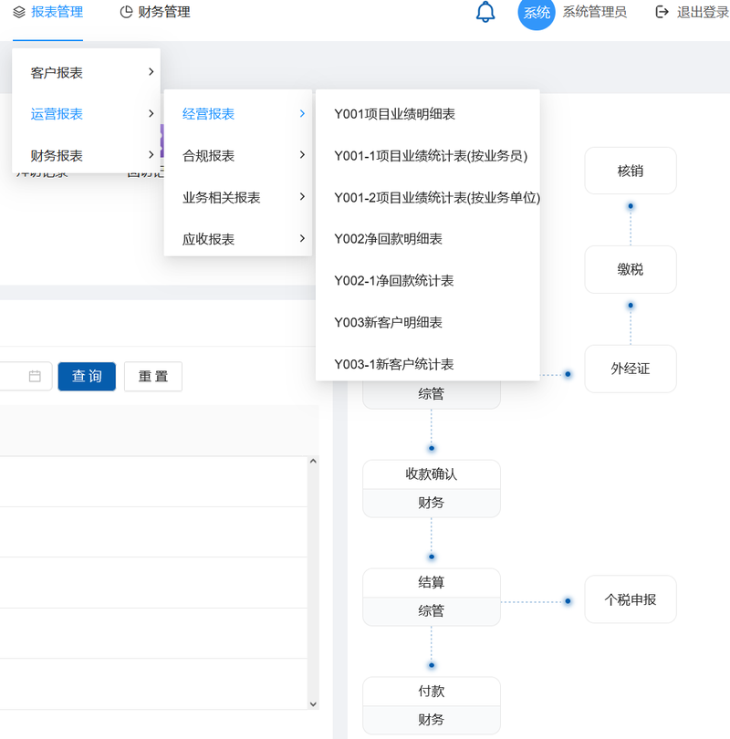Click the 报表管理 layers icon
Viewport: 730px width, 739px height.
(19, 13)
